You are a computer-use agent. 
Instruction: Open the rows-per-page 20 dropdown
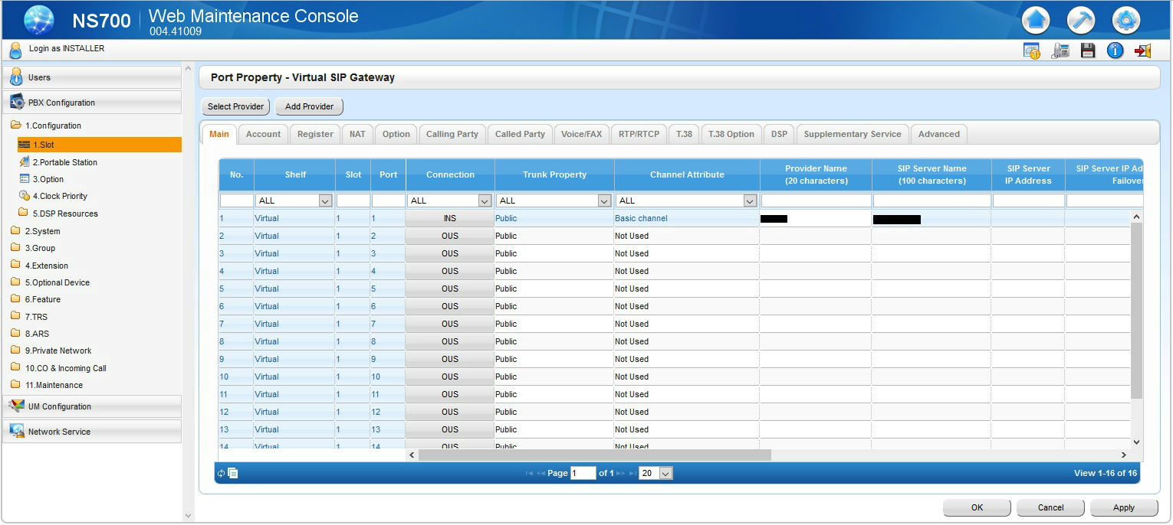pos(655,473)
